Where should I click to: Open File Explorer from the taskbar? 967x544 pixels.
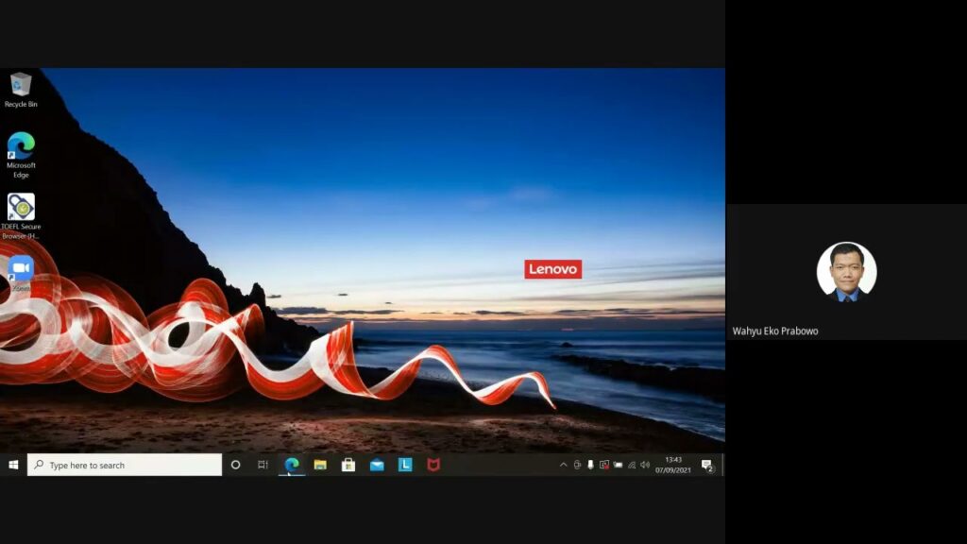coord(320,465)
